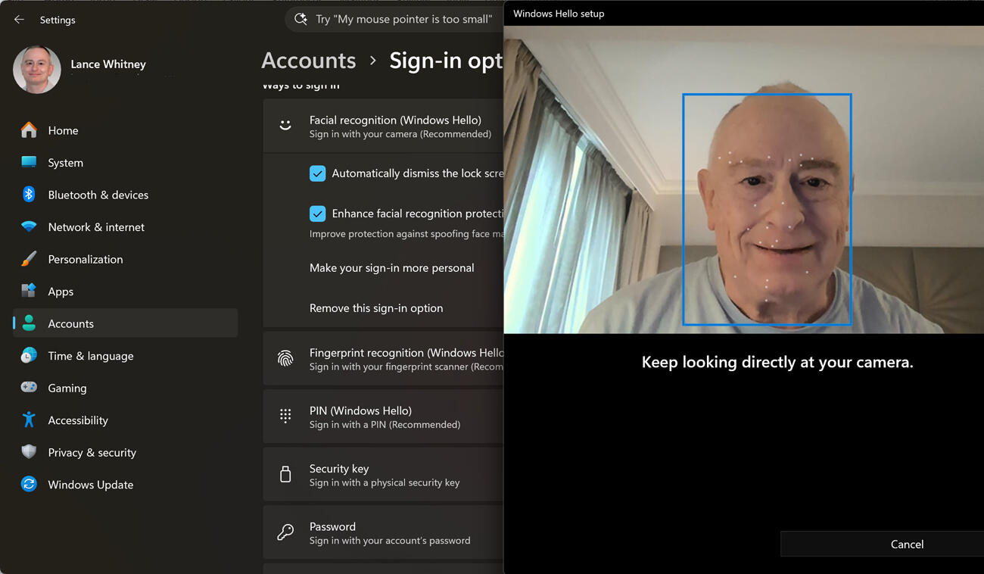Screen dimensions: 984x574
Task: Click the Accounts person icon
Action: [29, 323]
